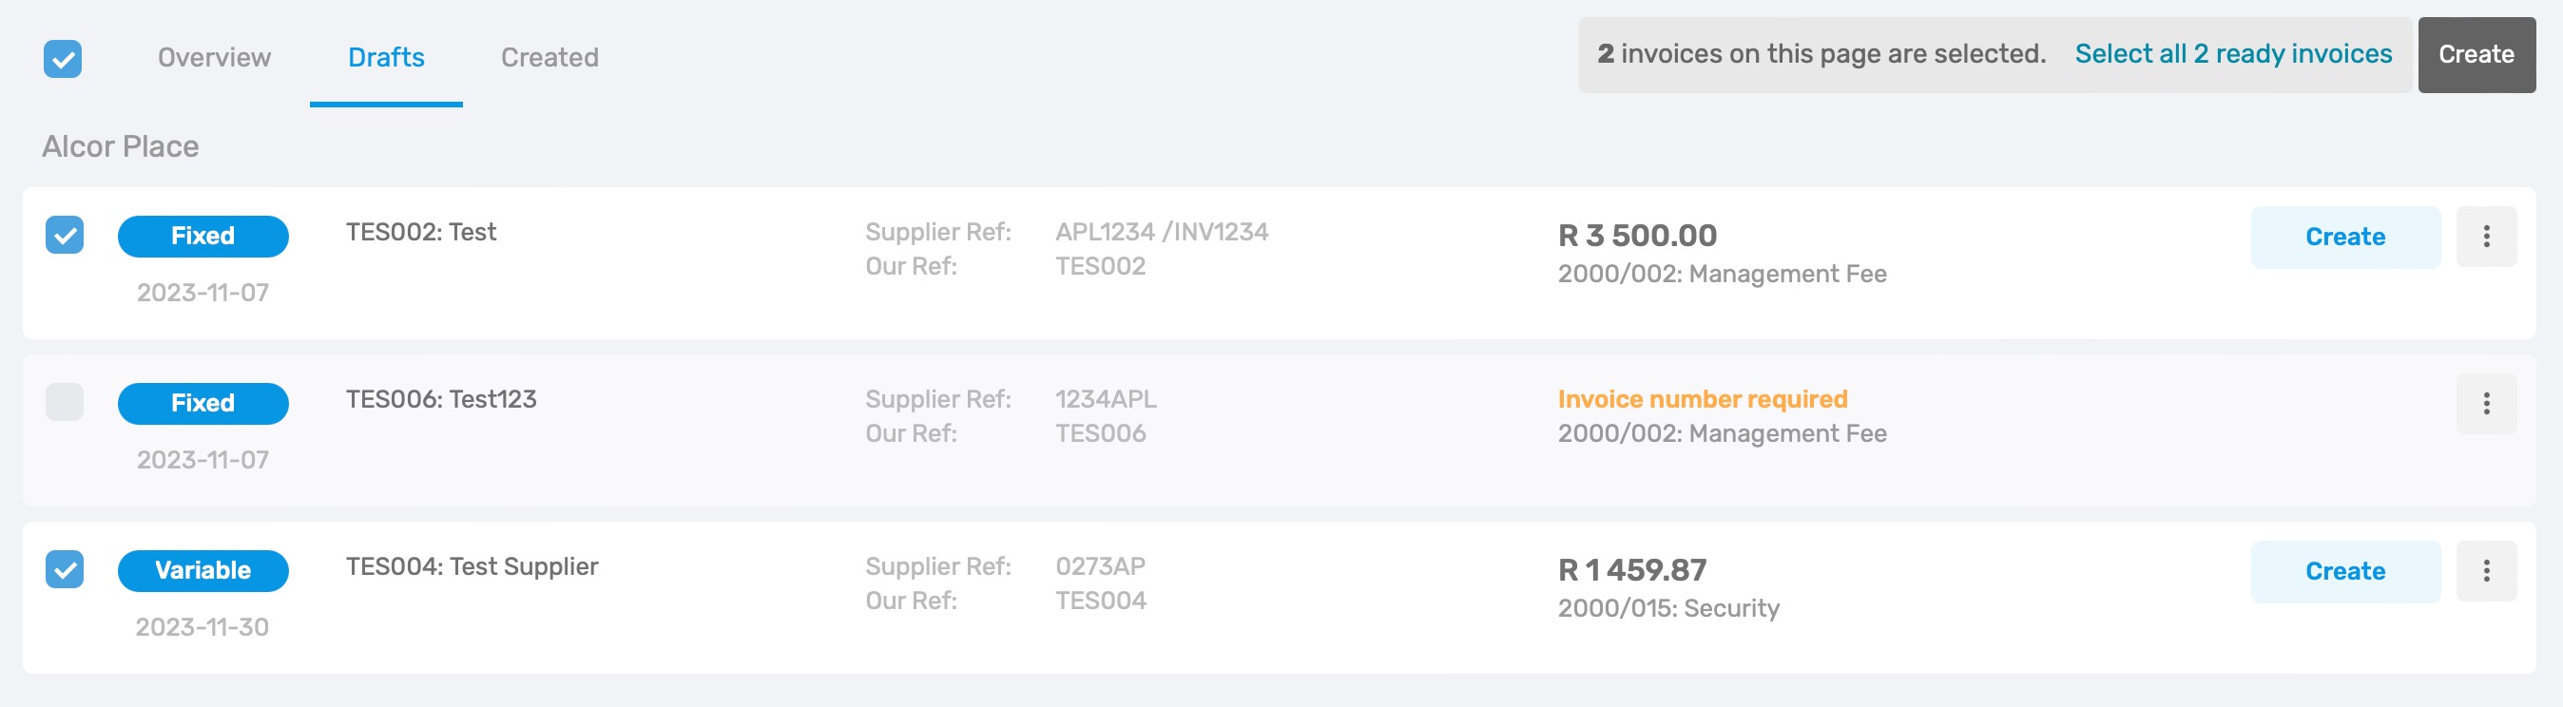
Task: Click Select all 2 ready invoices link
Action: pyautogui.click(x=2233, y=54)
